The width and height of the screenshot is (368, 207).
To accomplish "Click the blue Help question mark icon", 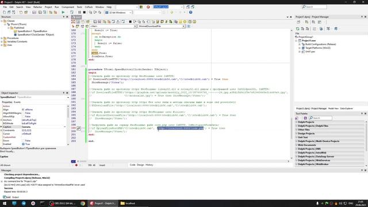I will [x=190, y=12].
